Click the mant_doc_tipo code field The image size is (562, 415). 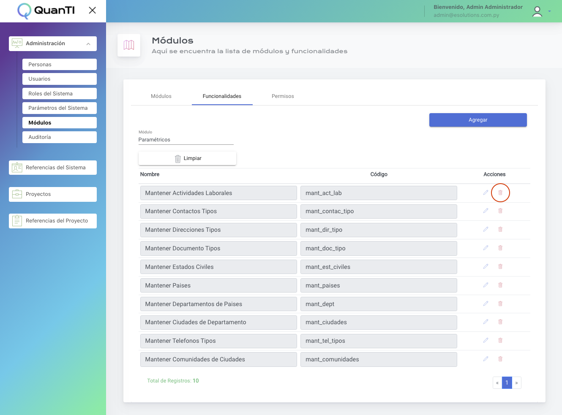(379, 248)
